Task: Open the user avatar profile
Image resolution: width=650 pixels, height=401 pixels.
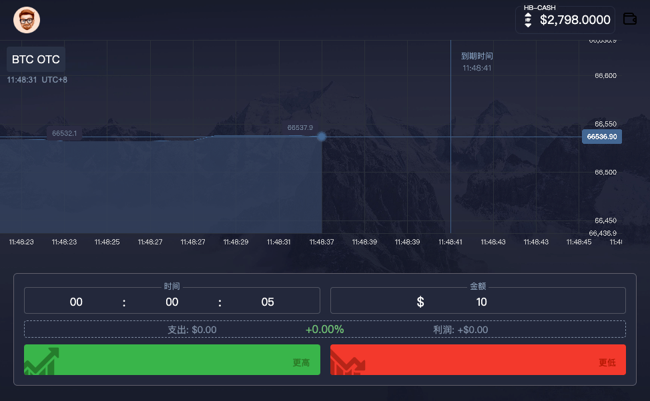Action: (x=27, y=20)
